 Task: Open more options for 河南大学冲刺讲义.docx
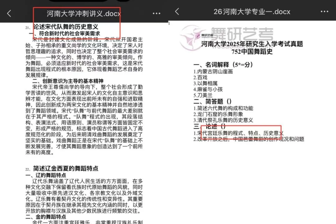point(156,13)
